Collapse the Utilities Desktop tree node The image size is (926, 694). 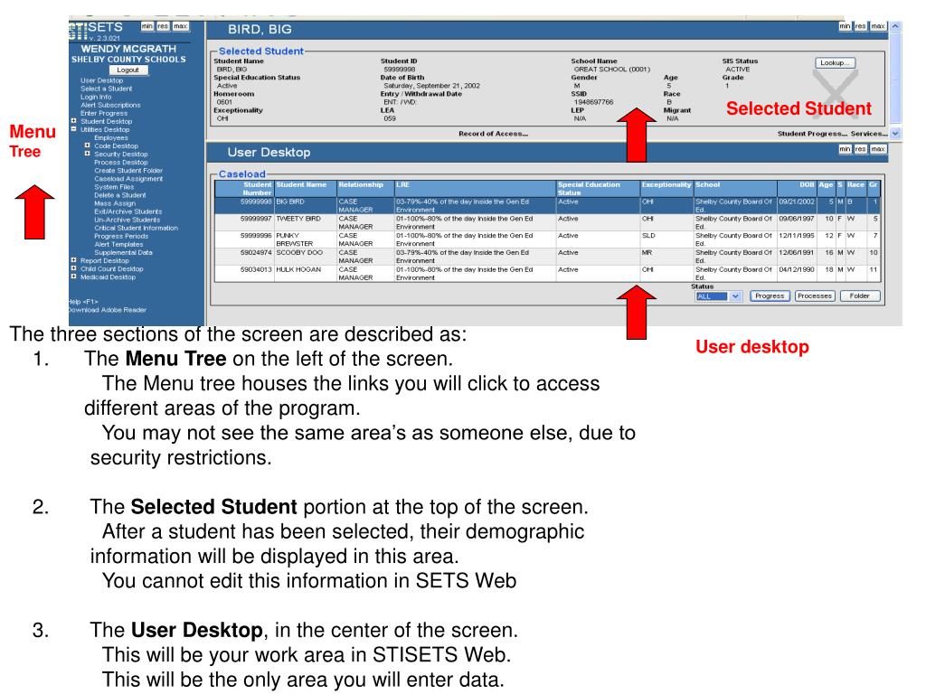74,129
